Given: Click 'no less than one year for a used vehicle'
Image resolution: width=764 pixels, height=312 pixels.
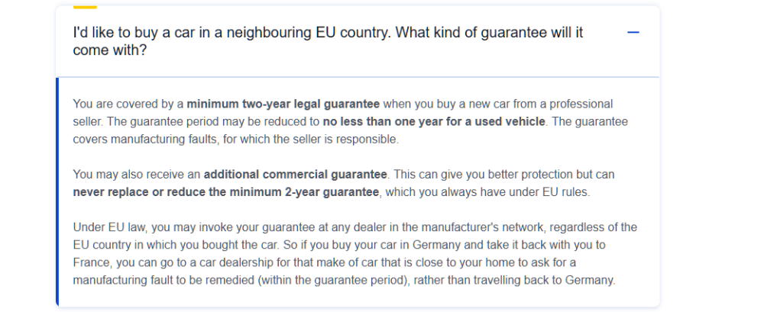Looking at the screenshot, I should coord(434,122).
